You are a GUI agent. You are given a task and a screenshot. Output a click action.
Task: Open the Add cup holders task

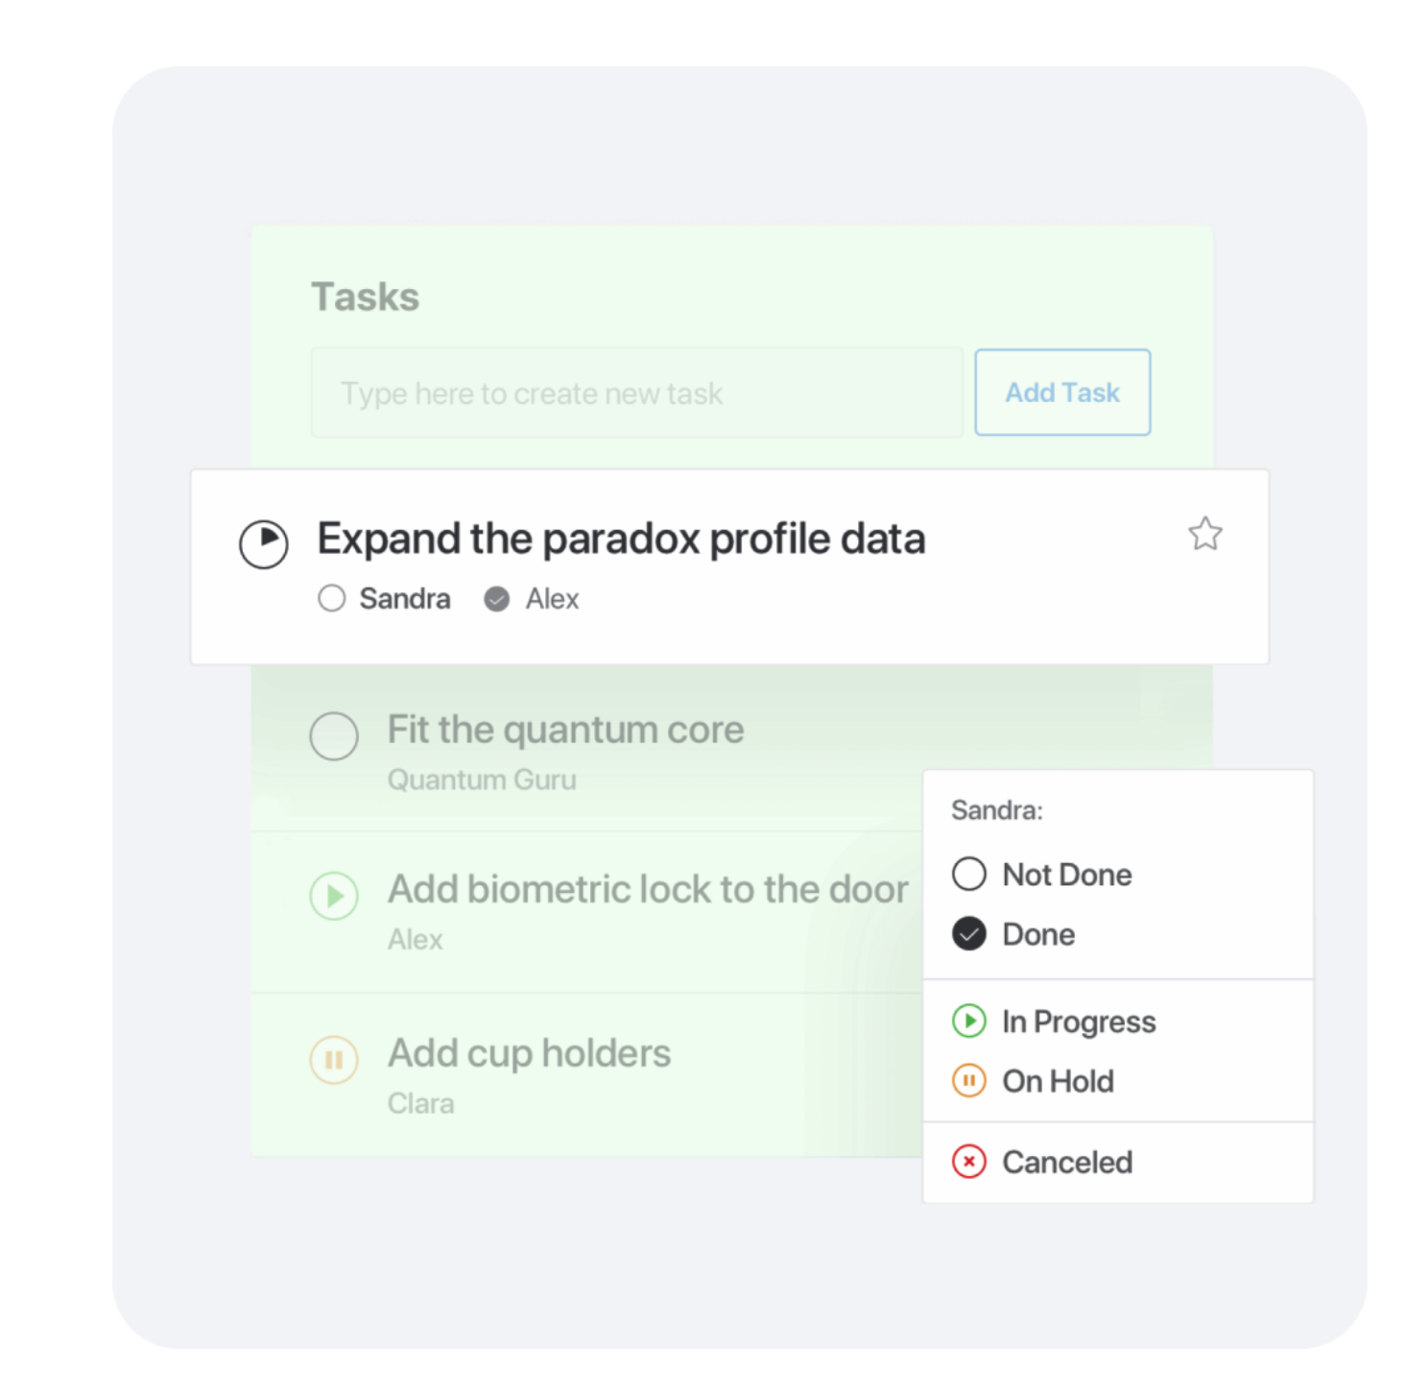click(x=529, y=1053)
